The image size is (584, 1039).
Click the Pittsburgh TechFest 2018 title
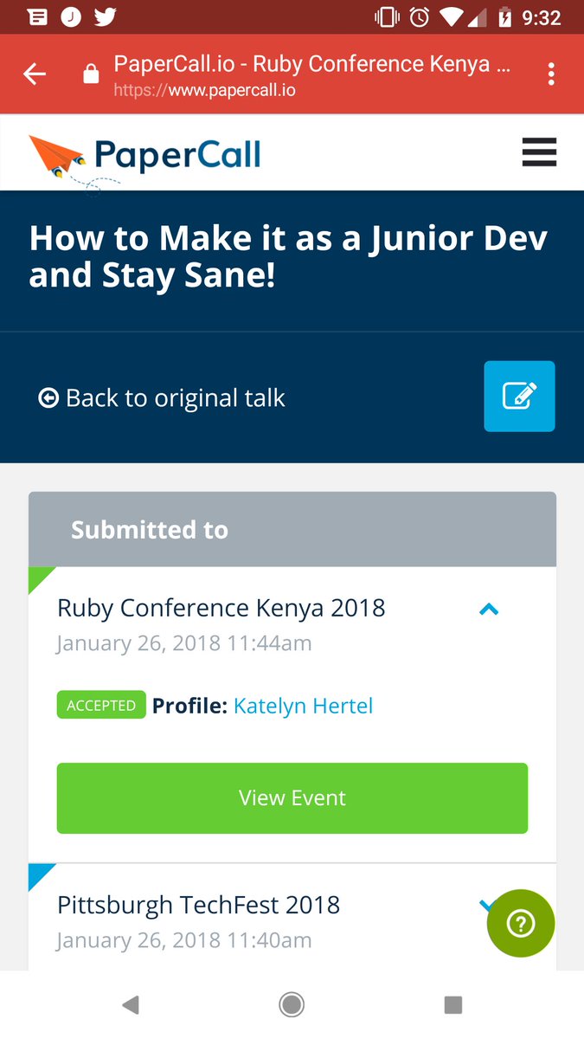198,905
